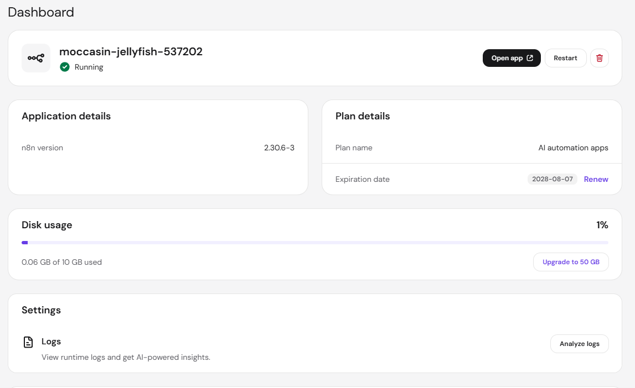This screenshot has height=388, width=635.
Task: Click the Disk usage heading
Action: click(x=47, y=225)
